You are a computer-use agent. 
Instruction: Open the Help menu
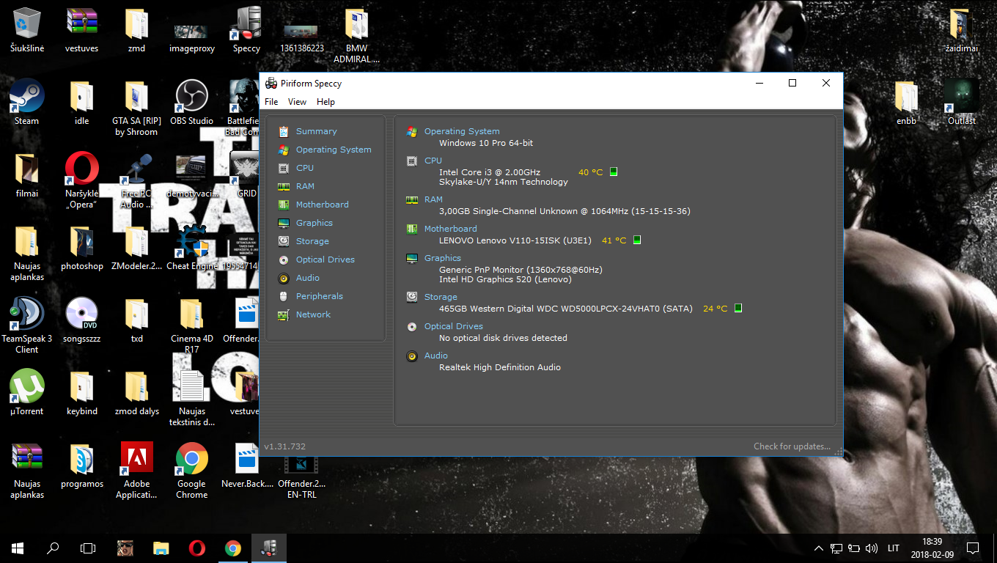coord(325,102)
